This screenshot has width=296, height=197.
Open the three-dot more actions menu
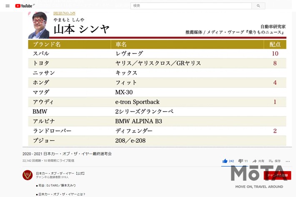[x=288, y=161]
